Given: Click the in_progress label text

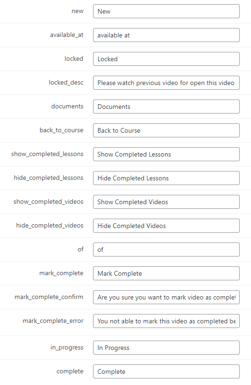Looking at the screenshot, I should click(x=67, y=348).
